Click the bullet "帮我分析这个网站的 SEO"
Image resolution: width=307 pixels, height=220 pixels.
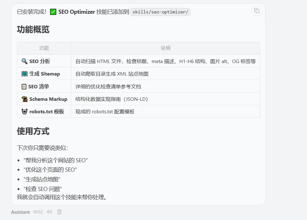55,160
